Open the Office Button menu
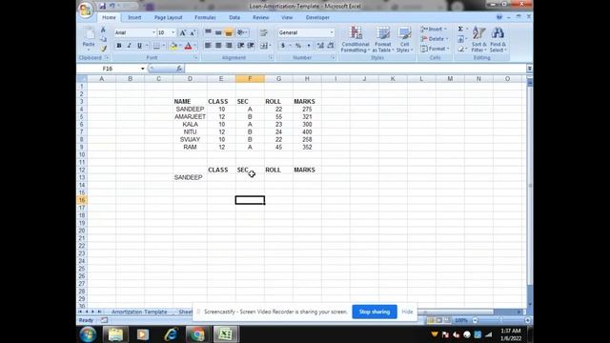Image resolution: width=610 pixels, height=343 pixels. click(x=85, y=10)
